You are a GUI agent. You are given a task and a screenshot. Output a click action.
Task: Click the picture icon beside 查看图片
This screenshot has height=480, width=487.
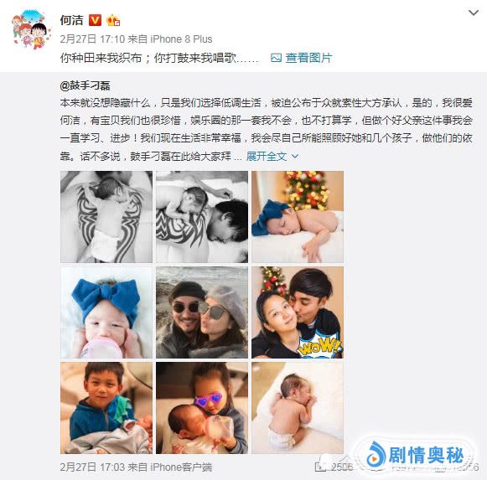point(276,58)
